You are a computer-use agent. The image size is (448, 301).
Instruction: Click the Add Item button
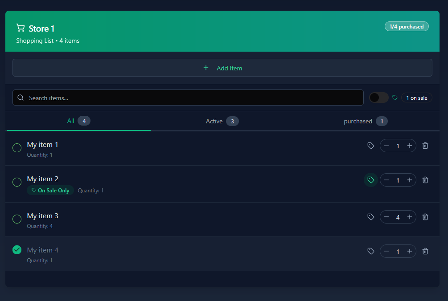[222, 68]
